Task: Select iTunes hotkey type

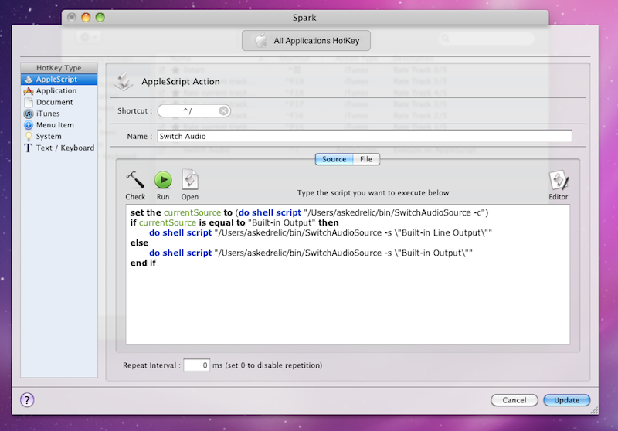Action: point(48,114)
